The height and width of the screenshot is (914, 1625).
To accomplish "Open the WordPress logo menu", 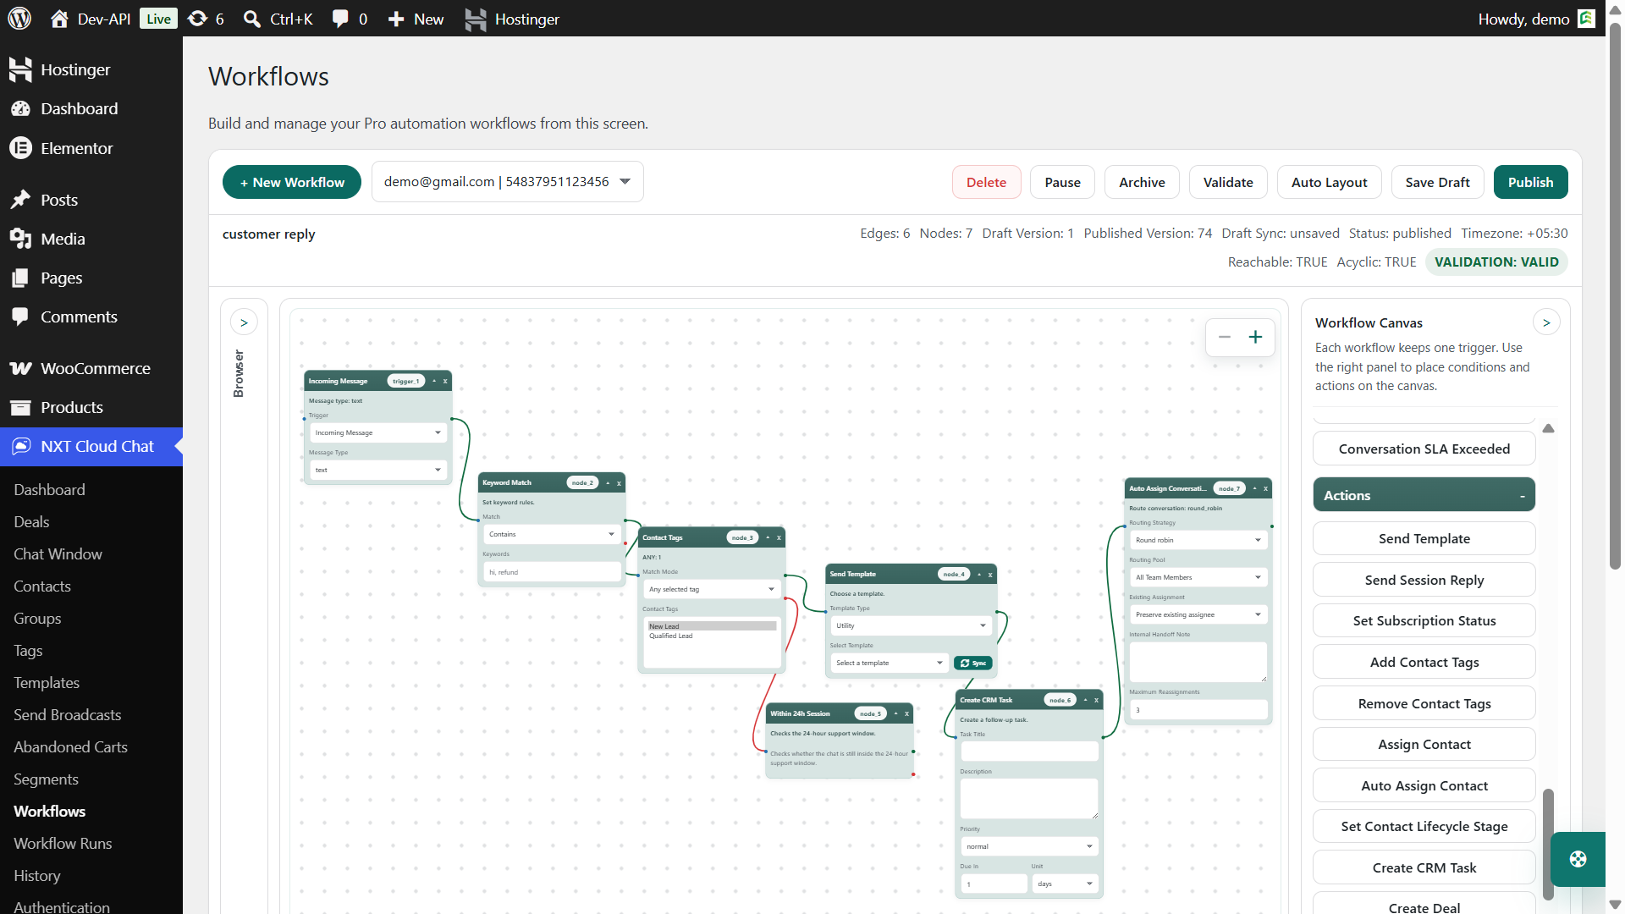I will (19, 19).
